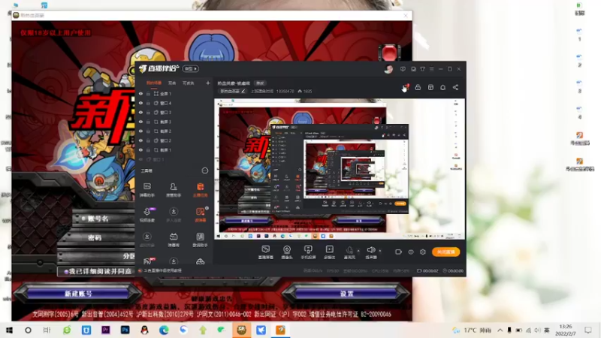
Task: Open the room-manager assistant tool
Action: tap(174, 190)
